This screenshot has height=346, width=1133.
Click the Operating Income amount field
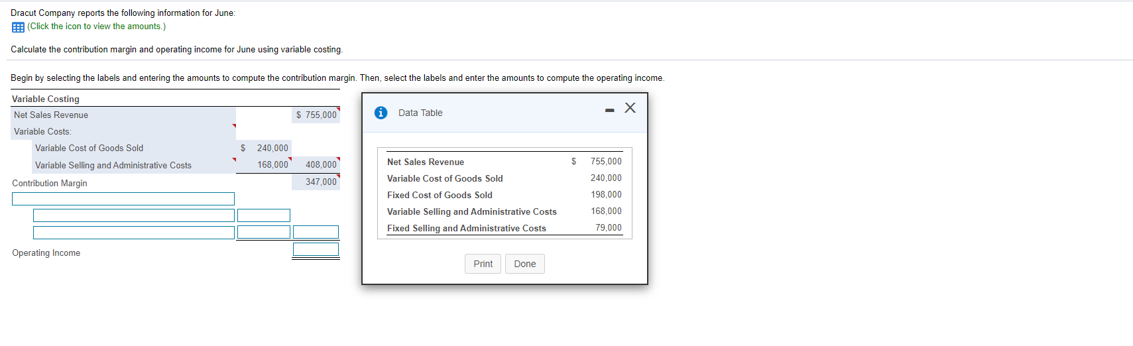pos(316,249)
